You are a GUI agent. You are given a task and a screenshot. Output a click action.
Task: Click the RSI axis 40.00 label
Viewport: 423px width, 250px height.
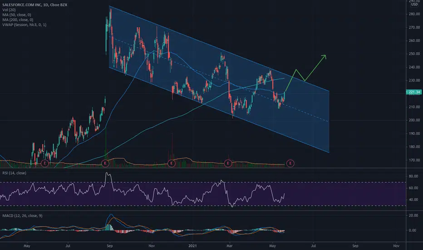click(413, 200)
